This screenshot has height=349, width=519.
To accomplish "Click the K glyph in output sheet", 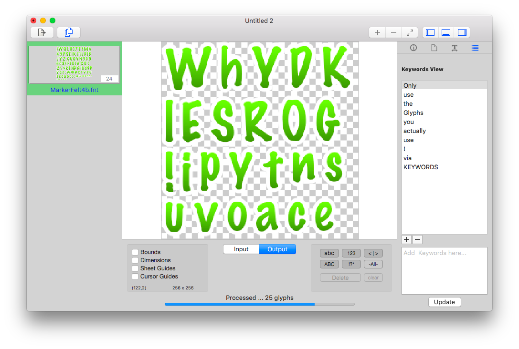I will click(x=336, y=67).
